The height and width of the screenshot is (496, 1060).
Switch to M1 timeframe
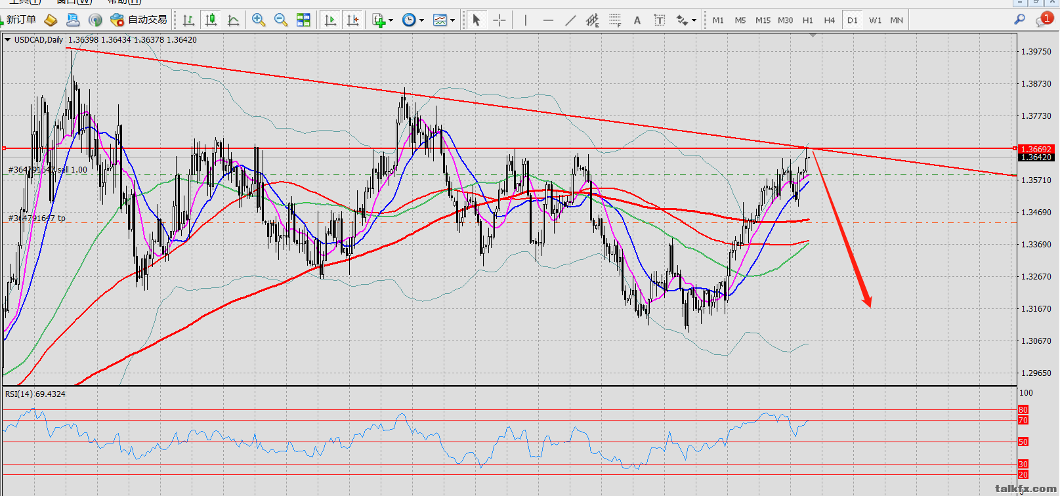pos(718,20)
